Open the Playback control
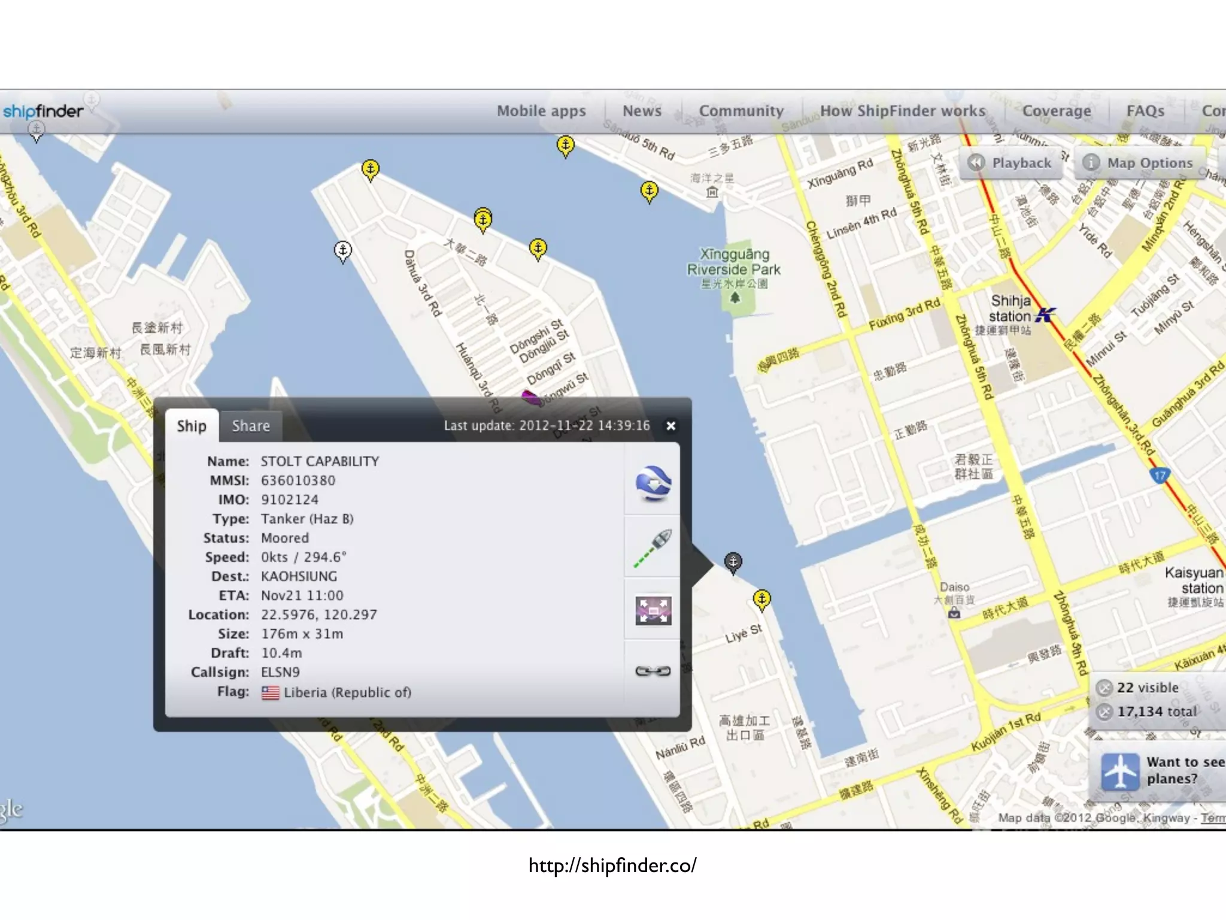 (x=1010, y=163)
